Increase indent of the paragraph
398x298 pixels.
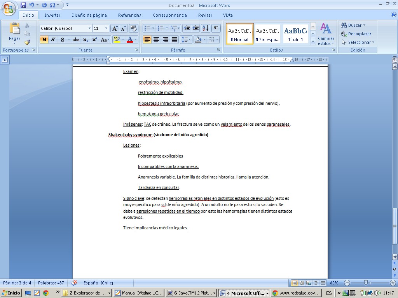tap(196, 28)
